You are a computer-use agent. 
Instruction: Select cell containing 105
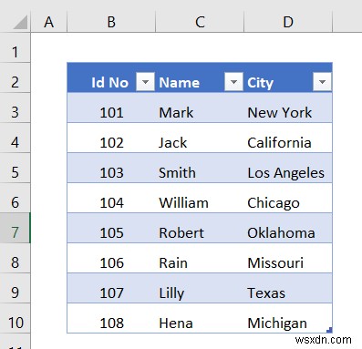pyautogui.click(x=111, y=228)
